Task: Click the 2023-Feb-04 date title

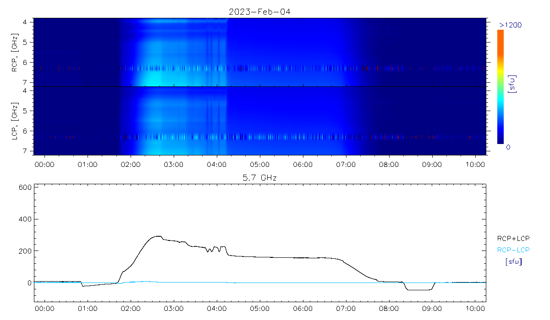Action: (259, 11)
